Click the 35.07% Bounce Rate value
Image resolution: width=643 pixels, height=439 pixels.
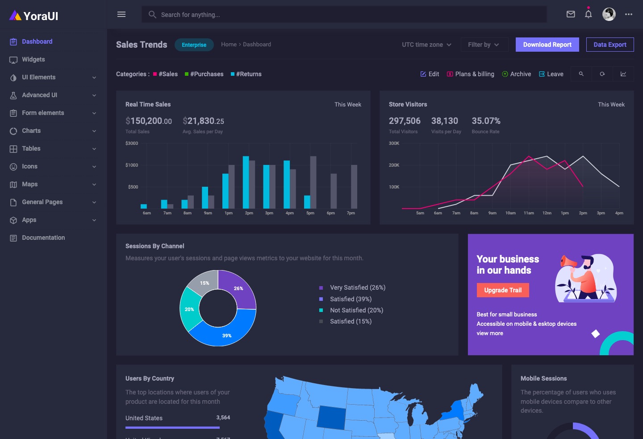pyautogui.click(x=486, y=121)
